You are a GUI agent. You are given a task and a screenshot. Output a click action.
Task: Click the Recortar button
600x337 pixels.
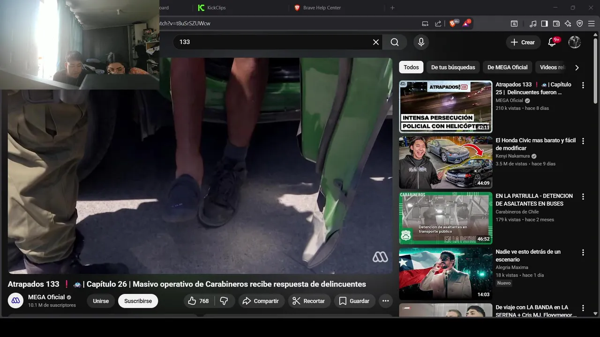(309, 301)
